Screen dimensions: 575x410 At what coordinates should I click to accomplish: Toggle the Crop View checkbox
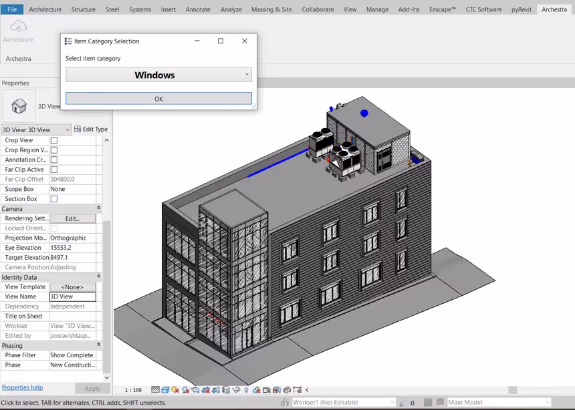point(54,140)
